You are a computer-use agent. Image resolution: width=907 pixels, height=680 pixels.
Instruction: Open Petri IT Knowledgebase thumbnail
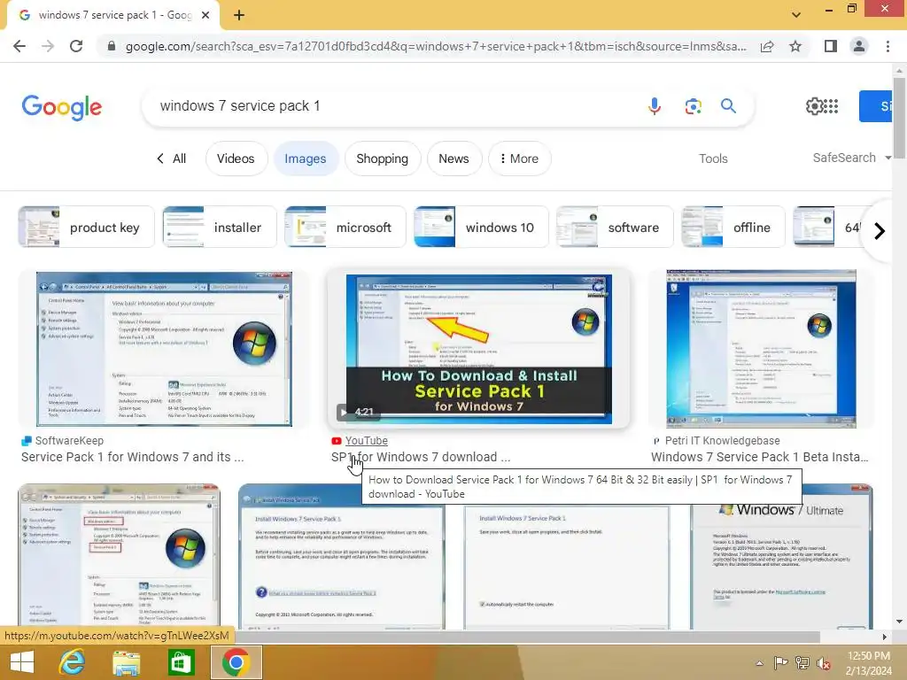click(761, 349)
